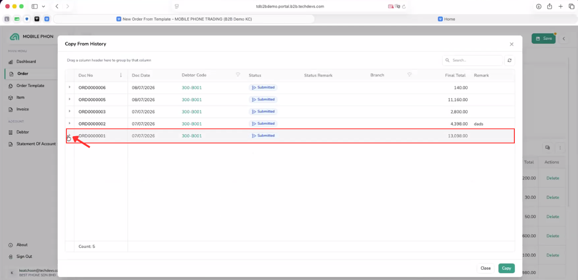Click Sign Out in the sidebar
Screen dimensions: 578x280
click(24, 257)
